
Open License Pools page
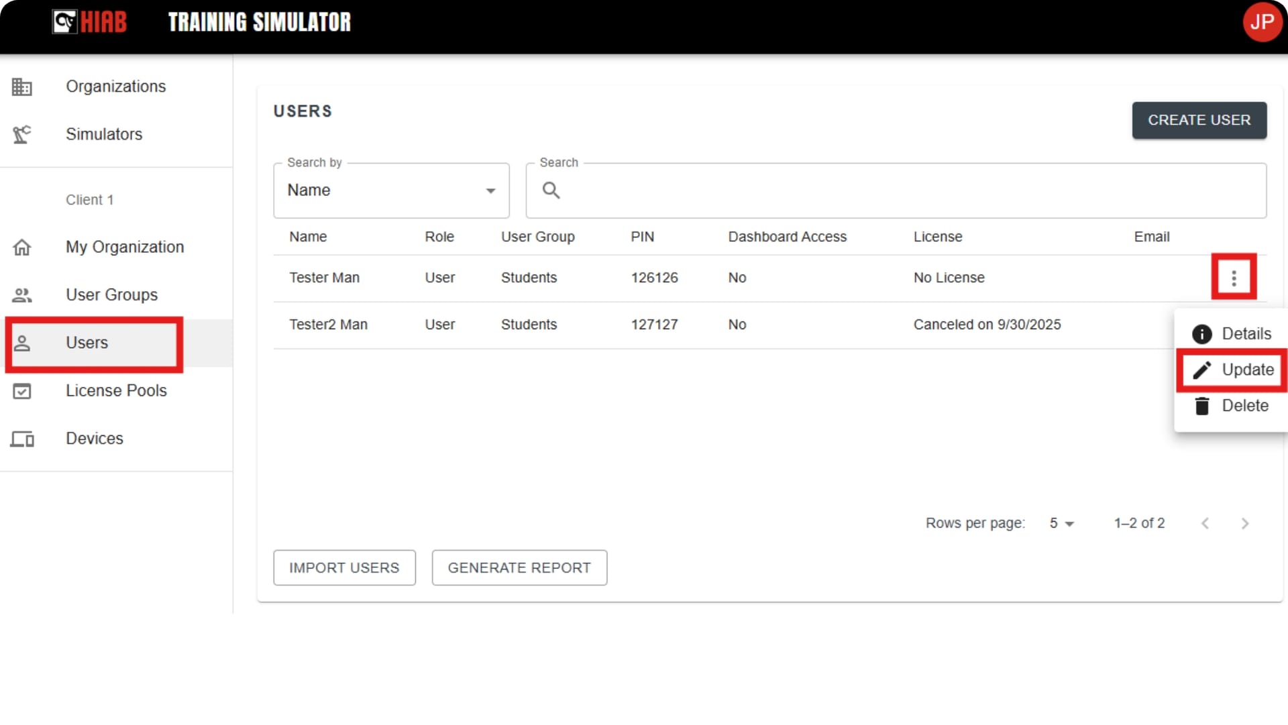(x=116, y=391)
